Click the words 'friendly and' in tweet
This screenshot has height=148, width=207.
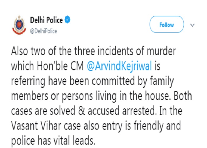pyautogui.click(x=157, y=126)
